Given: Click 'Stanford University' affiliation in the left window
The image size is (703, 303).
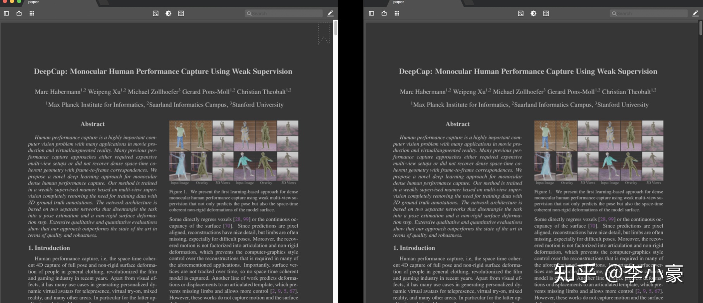Looking at the screenshot, I should point(258,105).
